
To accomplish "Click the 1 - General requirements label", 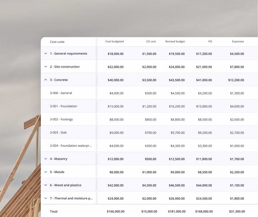I will point(69,54).
